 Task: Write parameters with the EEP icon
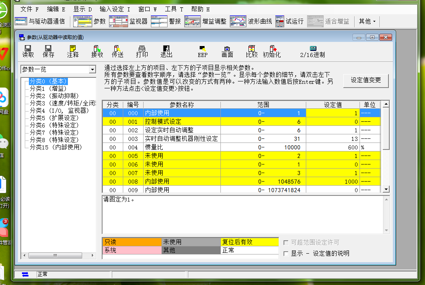click(203, 51)
